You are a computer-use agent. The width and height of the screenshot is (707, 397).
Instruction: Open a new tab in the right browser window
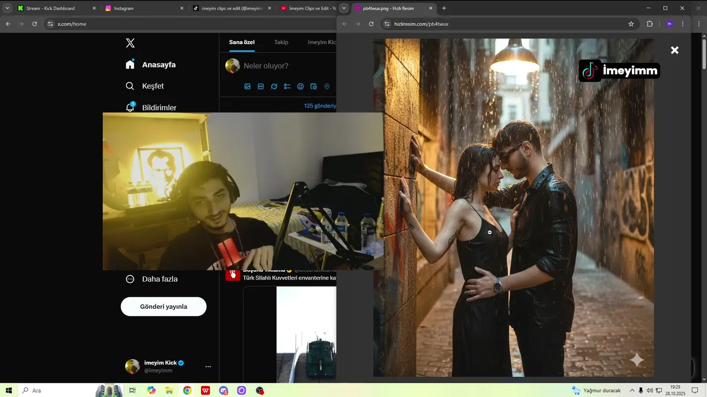[x=444, y=8]
